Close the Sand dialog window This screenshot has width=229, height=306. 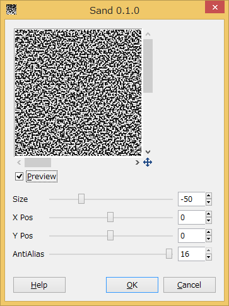(214, 7)
